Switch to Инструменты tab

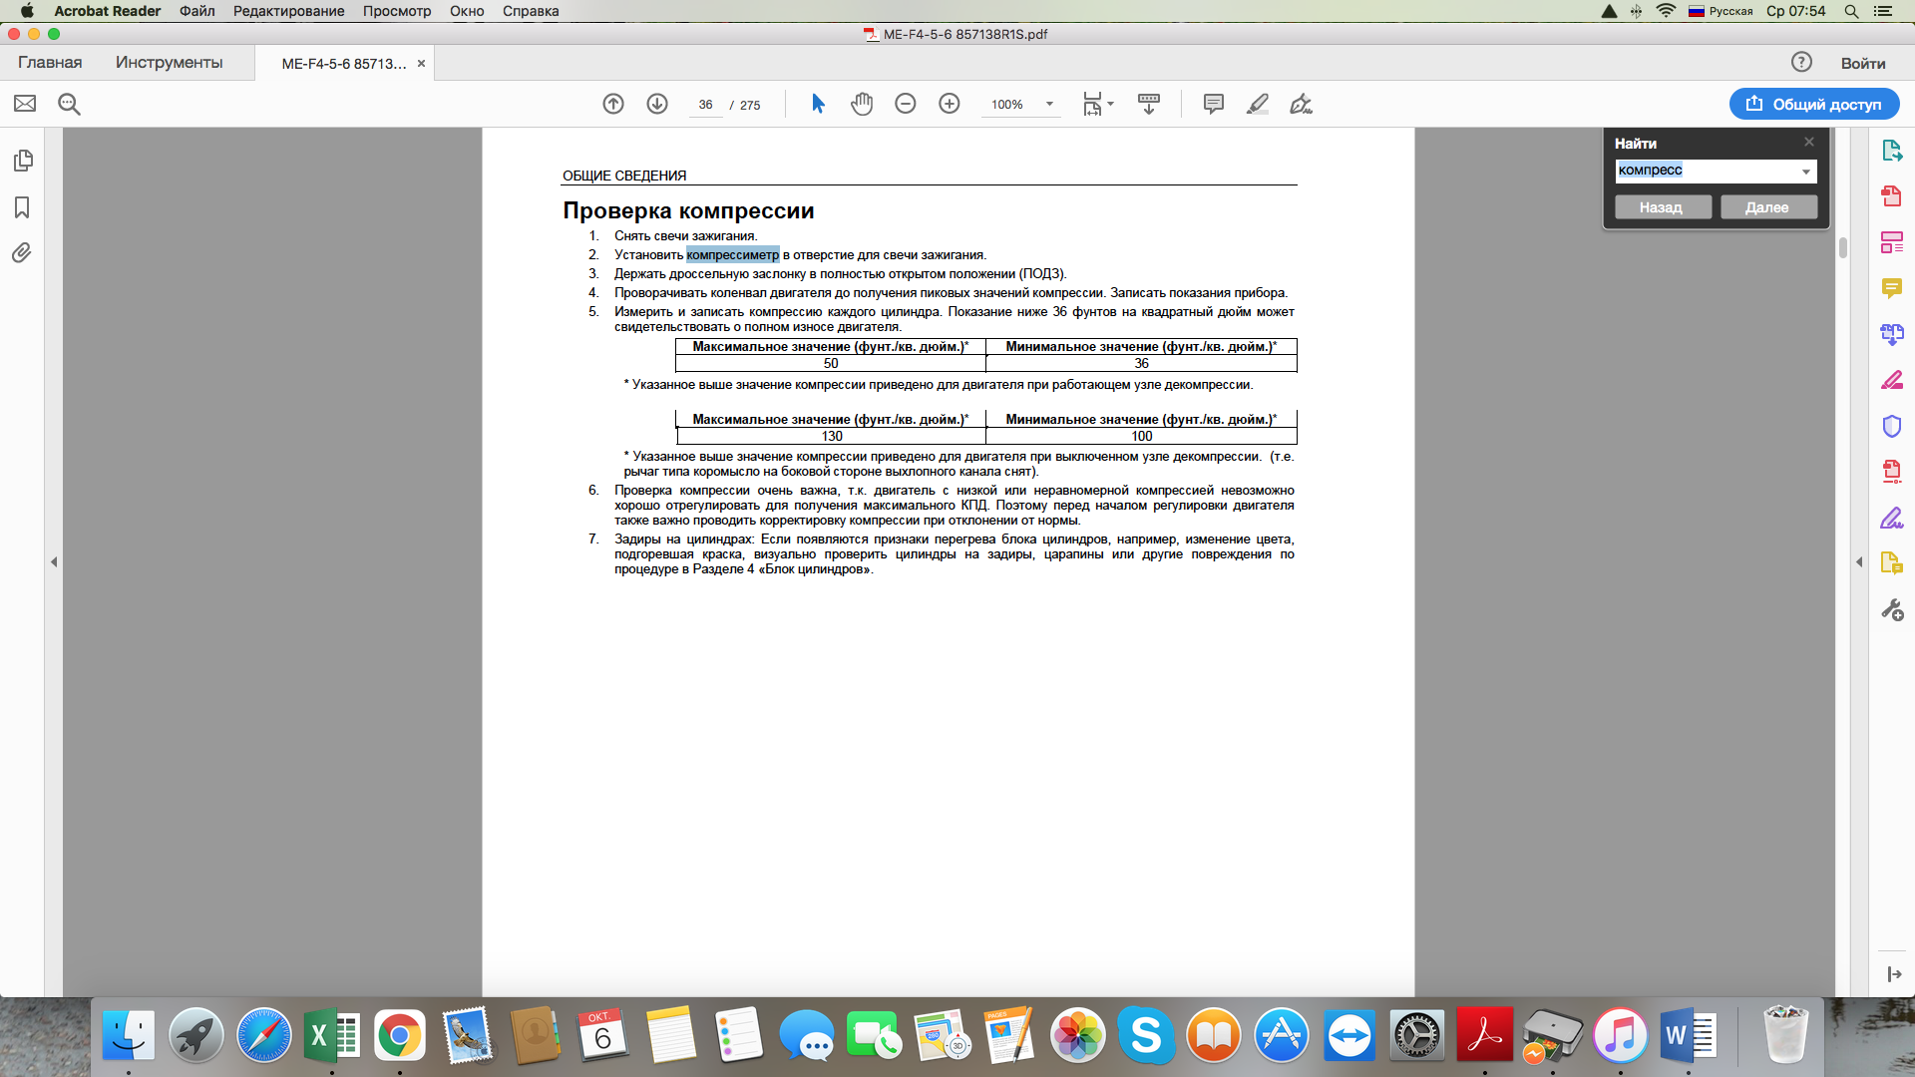(169, 62)
